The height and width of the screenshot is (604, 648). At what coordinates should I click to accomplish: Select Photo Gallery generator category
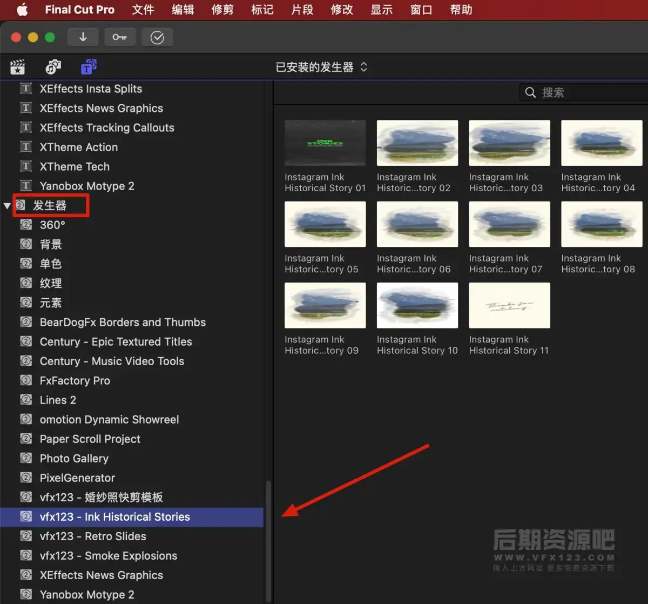(x=132, y=458)
